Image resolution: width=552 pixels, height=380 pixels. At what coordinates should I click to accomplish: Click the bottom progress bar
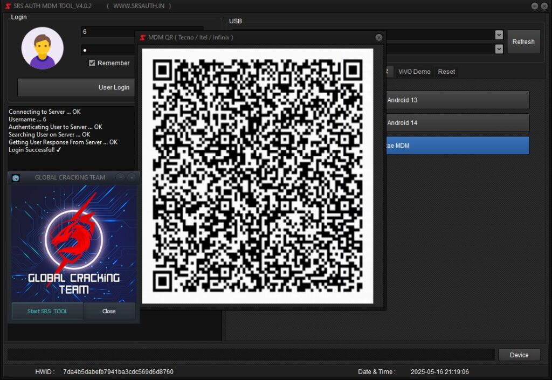pos(251,355)
